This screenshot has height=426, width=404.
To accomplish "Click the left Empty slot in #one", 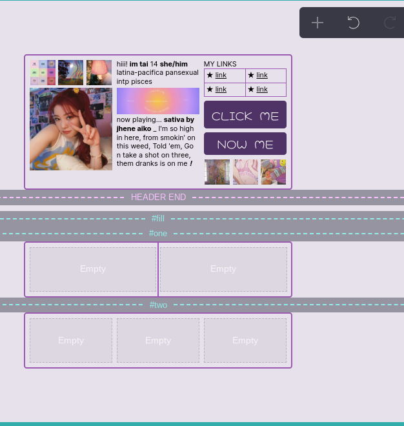I will click(x=93, y=269).
